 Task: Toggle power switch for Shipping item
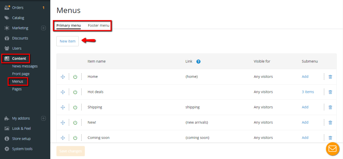click(x=75, y=107)
